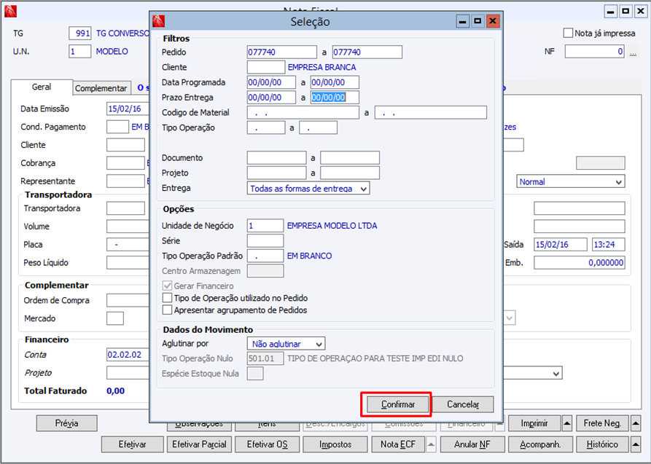The image size is (651, 464).
Task: Click the Conta field showing 02.02.02
Action: pos(128,355)
